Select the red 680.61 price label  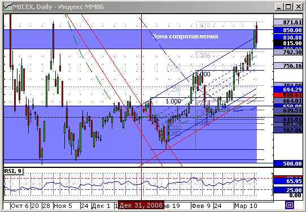tap(288, 95)
